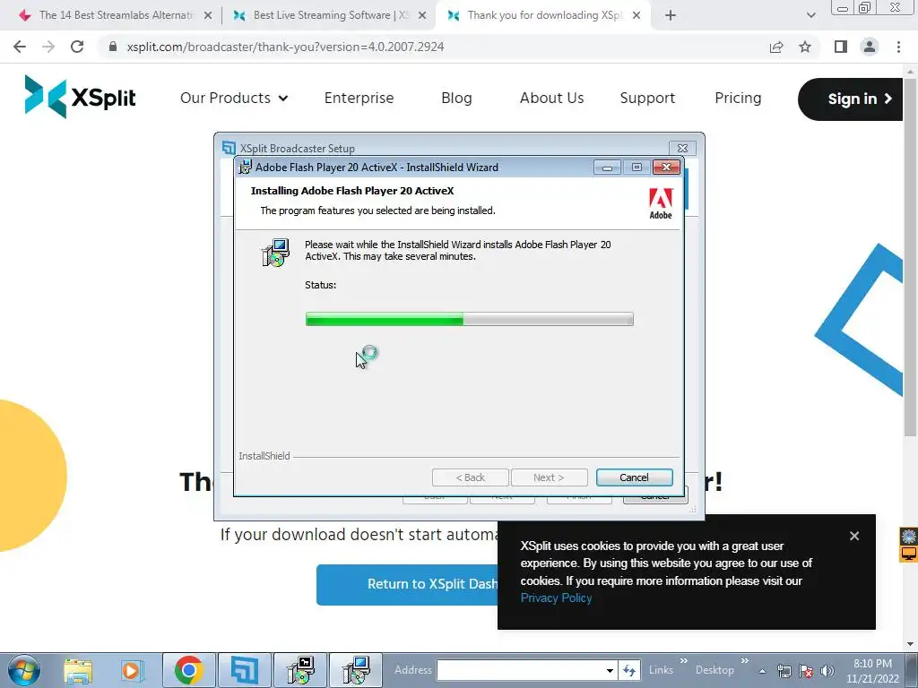Select the first installer taskbar item
918x688 pixels.
pos(300,670)
